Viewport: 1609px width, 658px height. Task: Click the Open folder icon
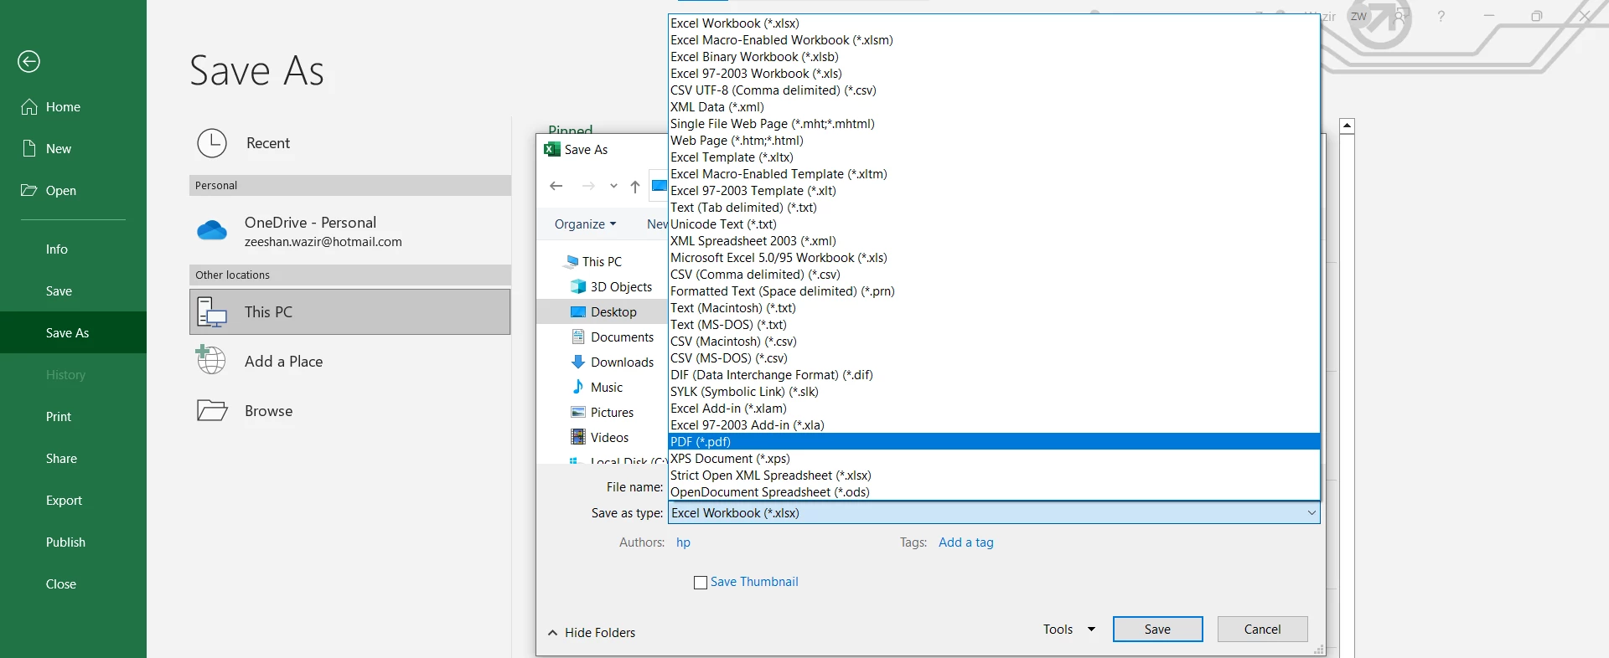click(x=29, y=190)
